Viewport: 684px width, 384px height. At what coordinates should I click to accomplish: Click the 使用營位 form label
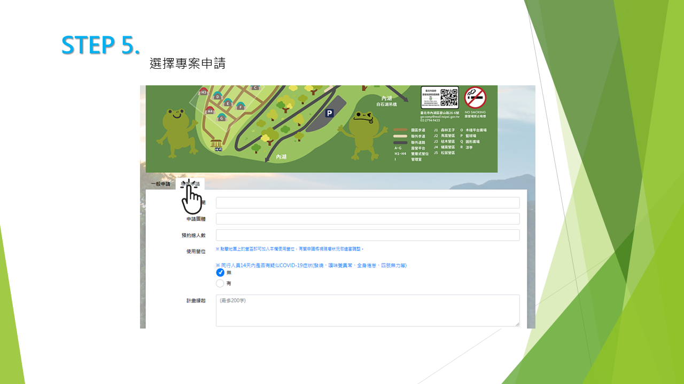click(196, 252)
